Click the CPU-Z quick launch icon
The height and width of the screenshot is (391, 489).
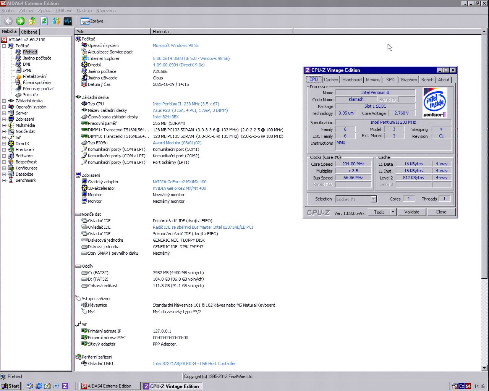point(65,386)
